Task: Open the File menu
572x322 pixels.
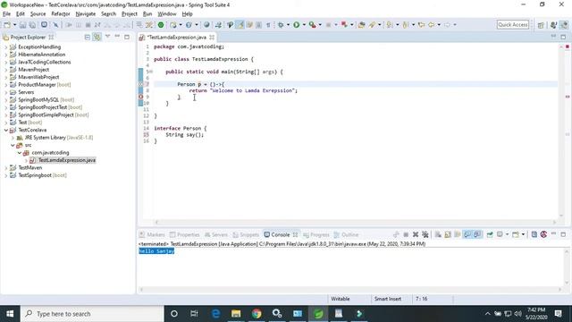Action: (6, 14)
